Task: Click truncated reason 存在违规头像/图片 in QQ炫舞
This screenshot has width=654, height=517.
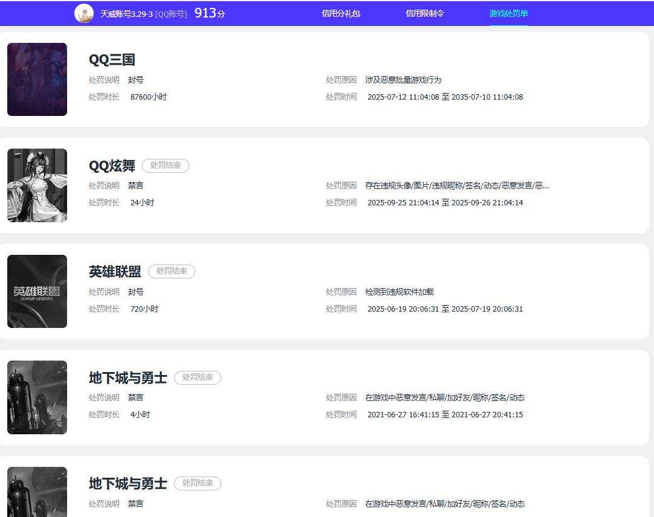Action: point(457,185)
